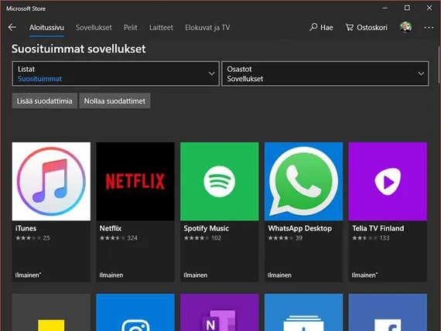The image size is (441, 331).
Task: Click Telia TV's star rating 133
Action: click(x=371, y=238)
